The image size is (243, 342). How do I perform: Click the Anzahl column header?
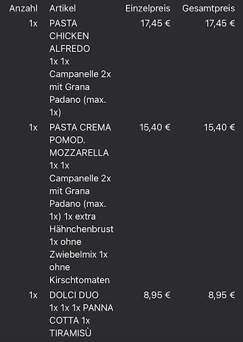coord(23,9)
